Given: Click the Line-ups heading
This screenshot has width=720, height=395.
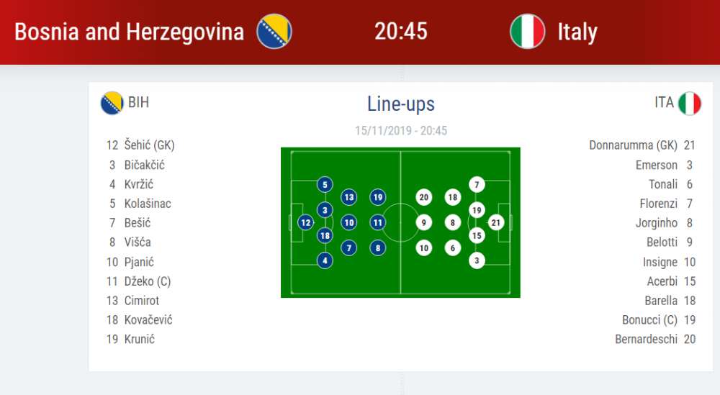Looking at the screenshot, I should pos(401,104).
